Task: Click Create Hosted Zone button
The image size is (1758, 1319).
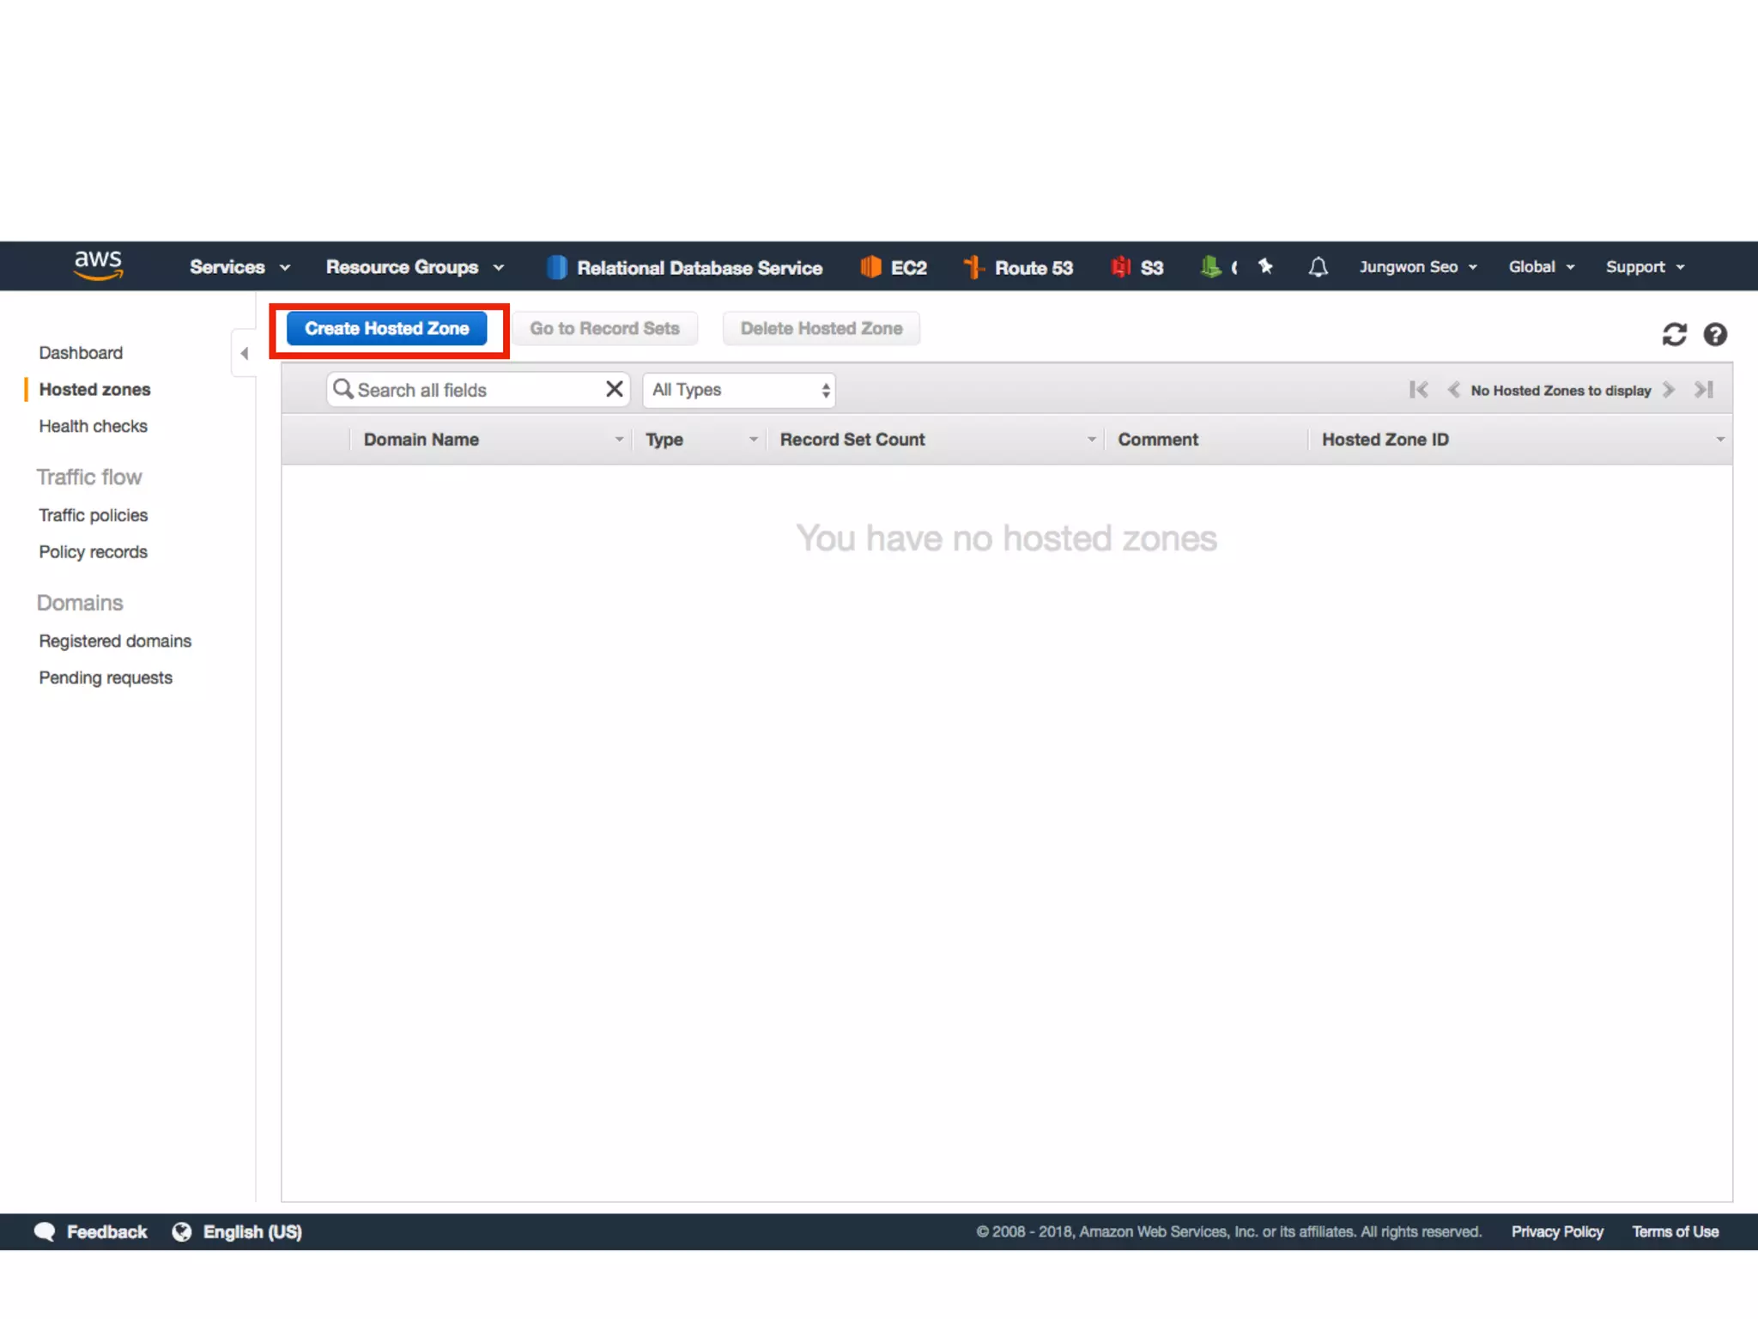Action: [x=386, y=329]
